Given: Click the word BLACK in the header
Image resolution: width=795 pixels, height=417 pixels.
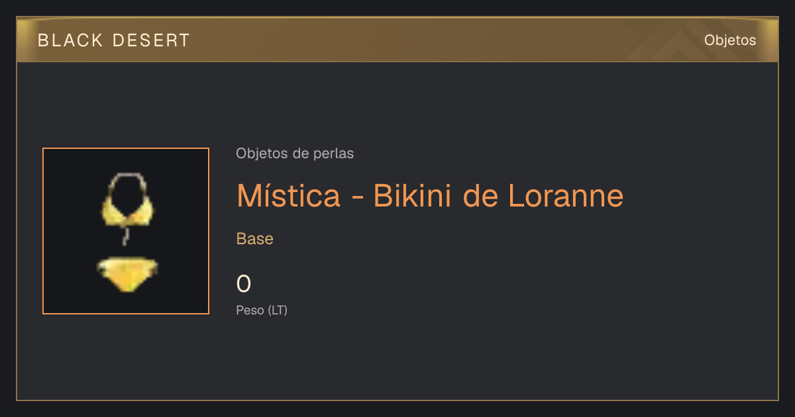Looking at the screenshot, I should pyautogui.click(x=71, y=40).
